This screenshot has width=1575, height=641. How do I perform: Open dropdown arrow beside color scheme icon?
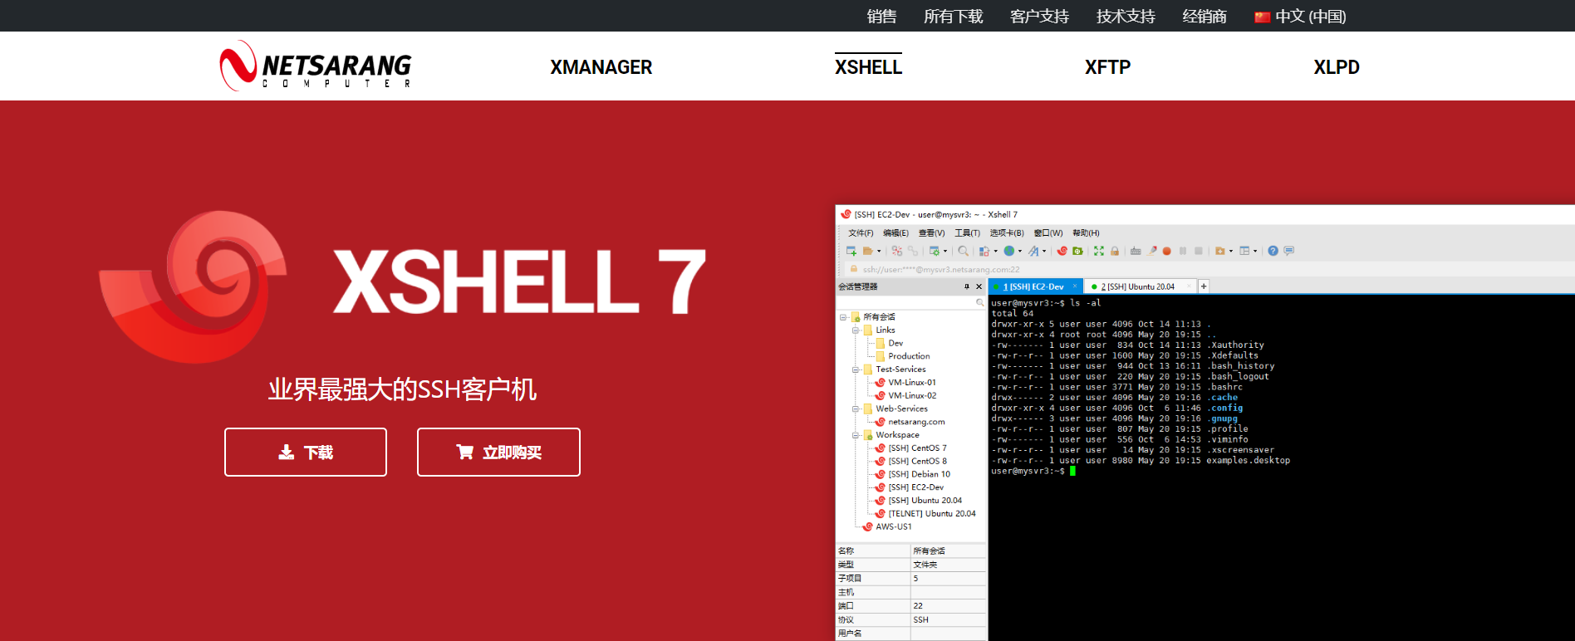(x=996, y=251)
